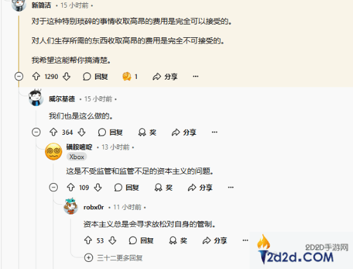Reply to robx0r's comment
The width and height of the screenshot is (353, 269).
click(x=141, y=240)
